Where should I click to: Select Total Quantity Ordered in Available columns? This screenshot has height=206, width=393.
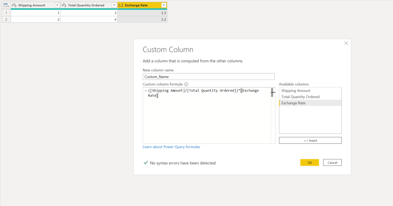coord(310,97)
